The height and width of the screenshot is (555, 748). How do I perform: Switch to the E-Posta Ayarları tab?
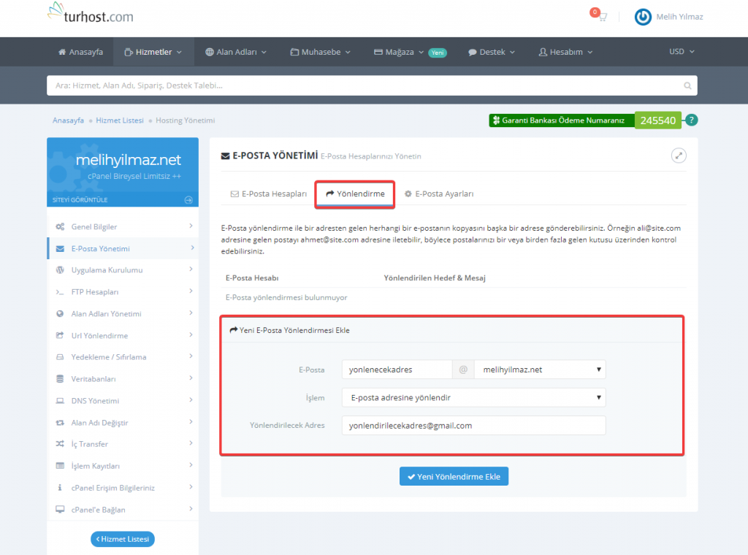pyautogui.click(x=439, y=194)
